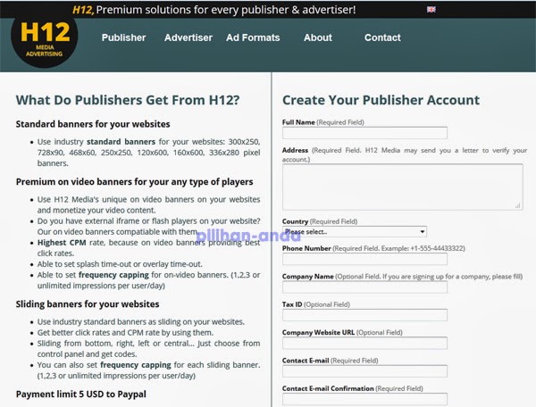Screen dimensions: 536x407
Task: Click Sliding banners for your websites heading
Action: click(88, 303)
